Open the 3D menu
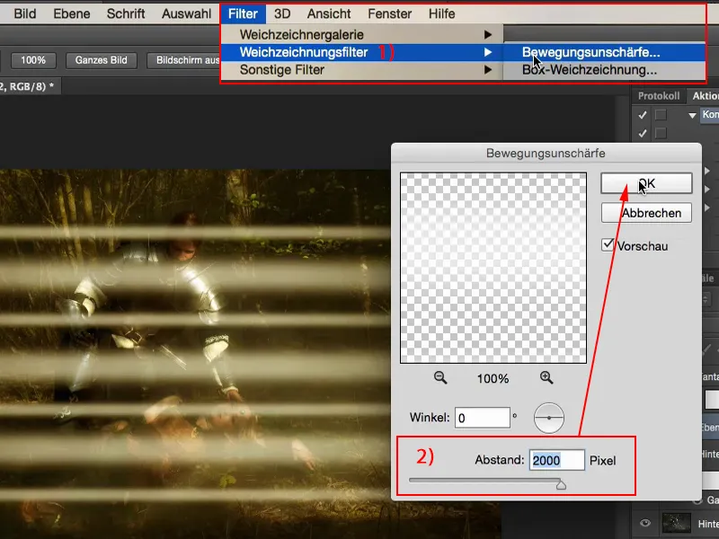 point(282,13)
